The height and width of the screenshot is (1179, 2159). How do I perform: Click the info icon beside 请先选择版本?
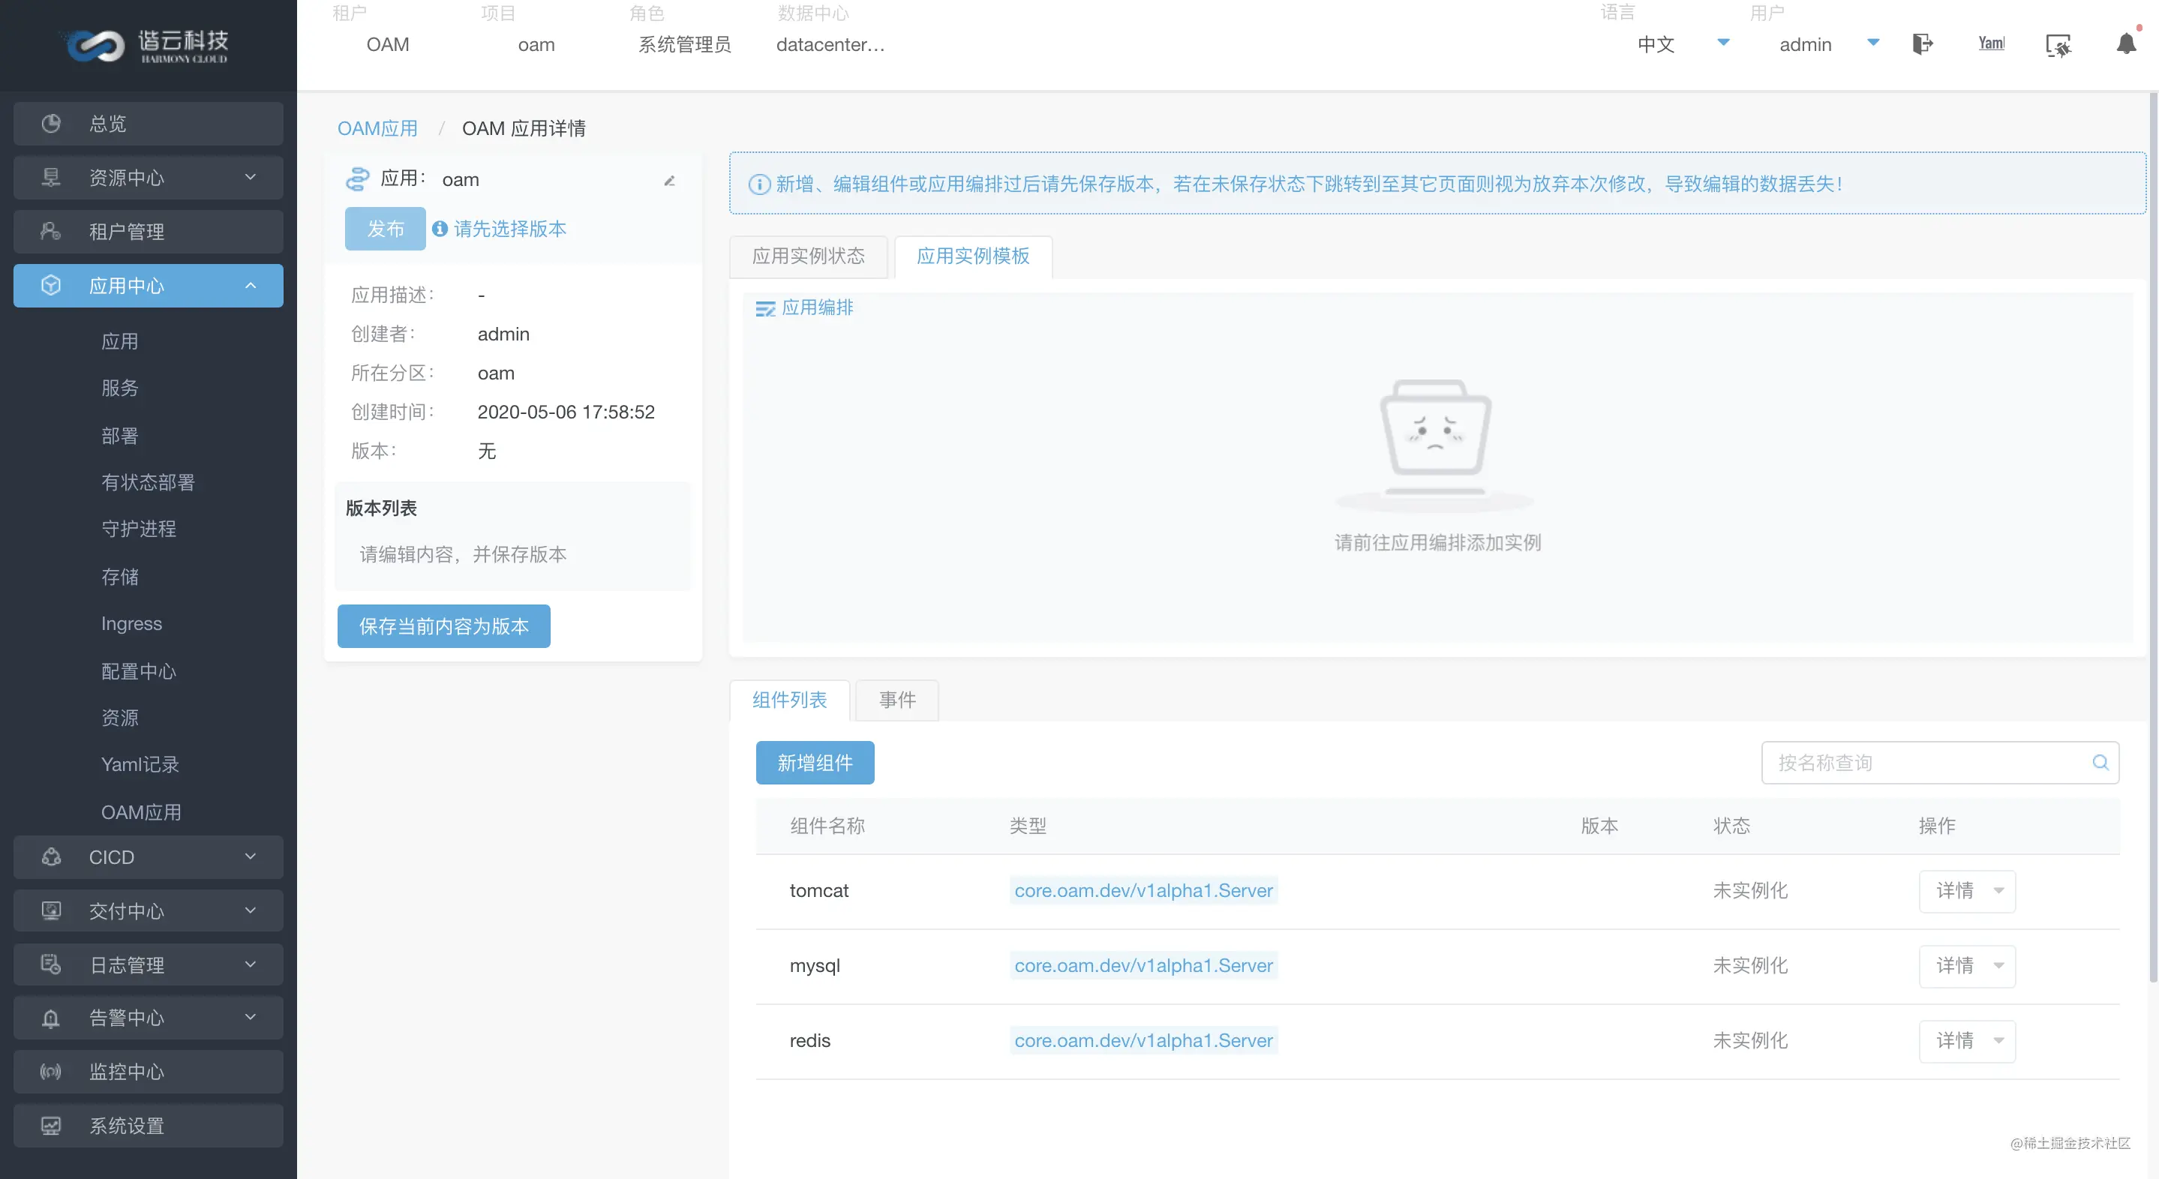click(439, 229)
